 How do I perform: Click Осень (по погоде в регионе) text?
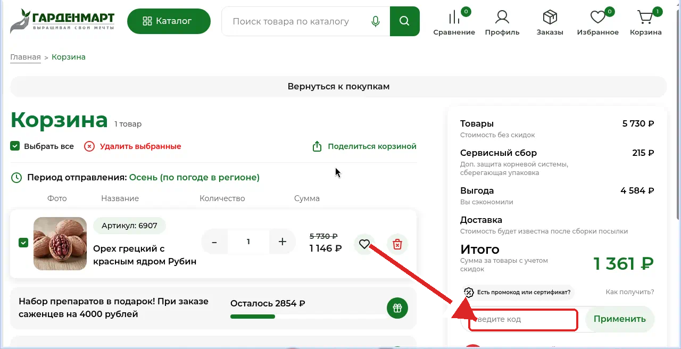point(194,178)
